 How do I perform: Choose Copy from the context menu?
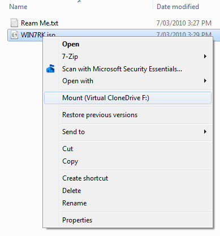[x=128, y=161]
